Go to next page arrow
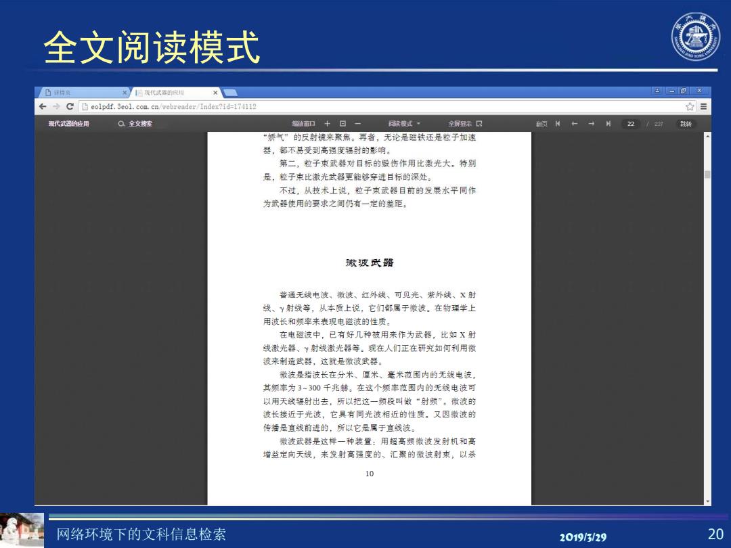 pos(591,124)
